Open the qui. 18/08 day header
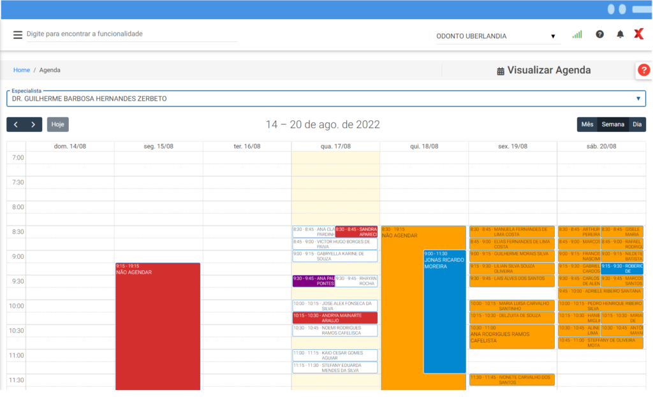 point(424,147)
